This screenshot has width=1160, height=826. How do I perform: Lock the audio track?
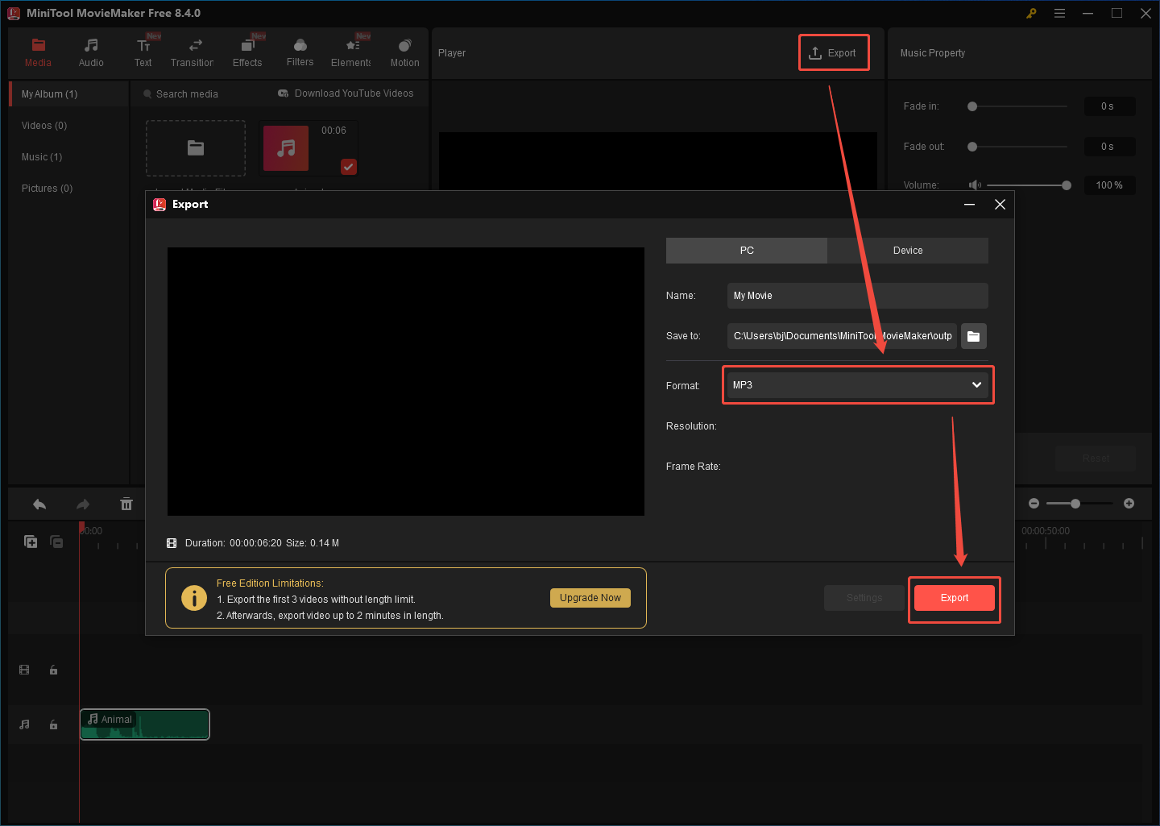53,724
